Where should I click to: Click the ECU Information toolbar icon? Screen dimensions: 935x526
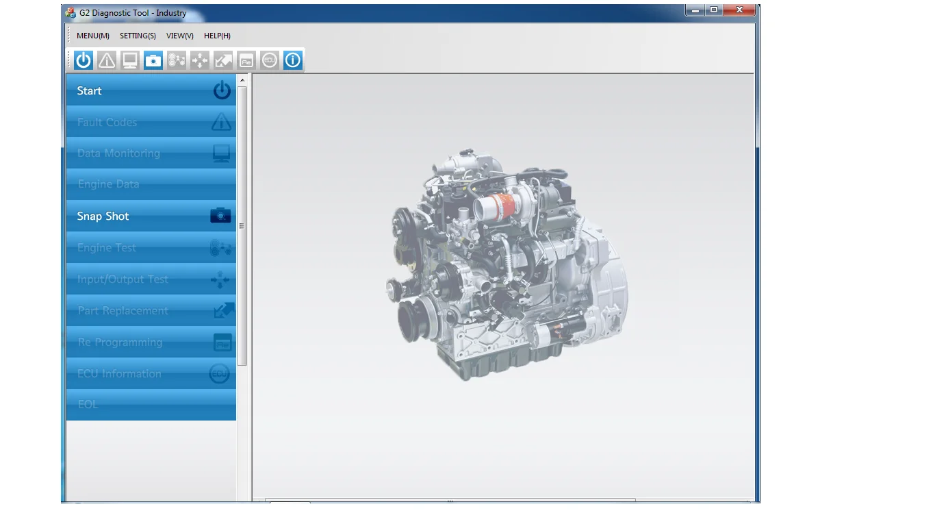(x=269, y=60)
